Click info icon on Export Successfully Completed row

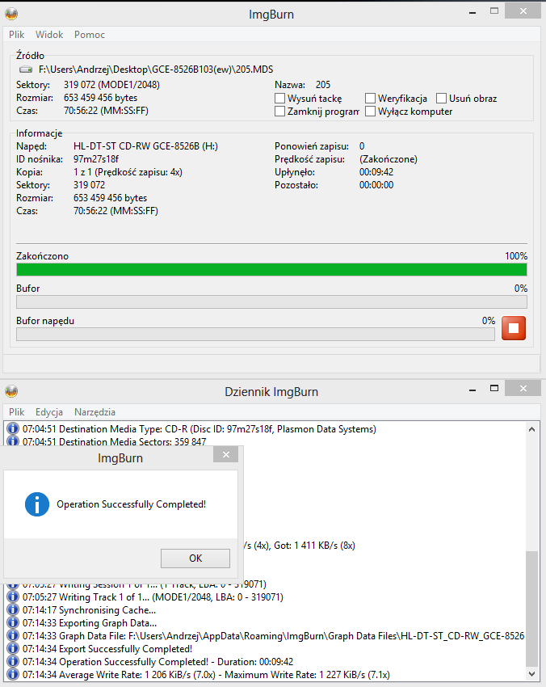pyautogui.click(x=13, y=648)
